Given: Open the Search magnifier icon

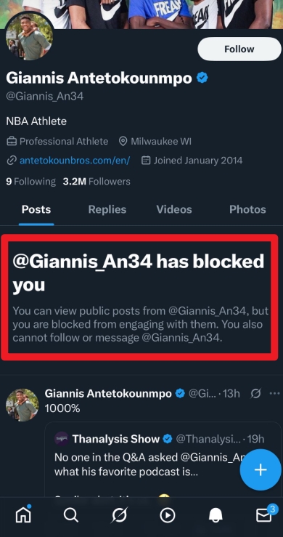Looking at the screenshot, I should [71, 514].
